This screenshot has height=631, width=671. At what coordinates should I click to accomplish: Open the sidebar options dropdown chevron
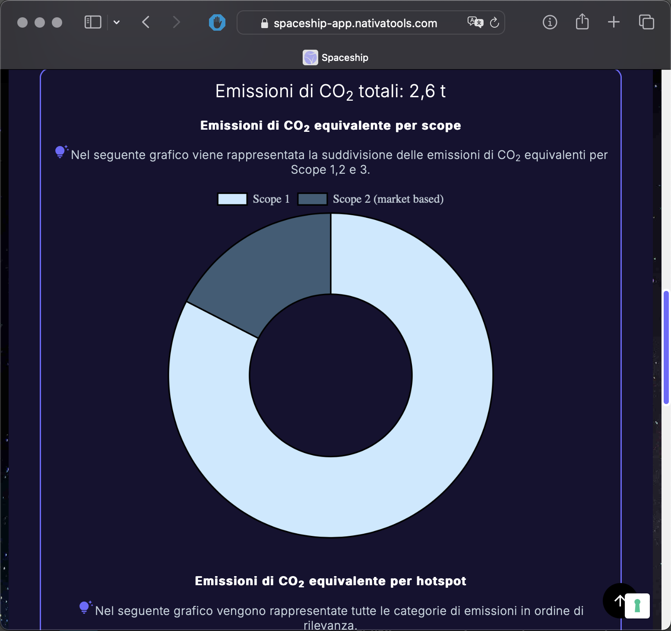117,22
